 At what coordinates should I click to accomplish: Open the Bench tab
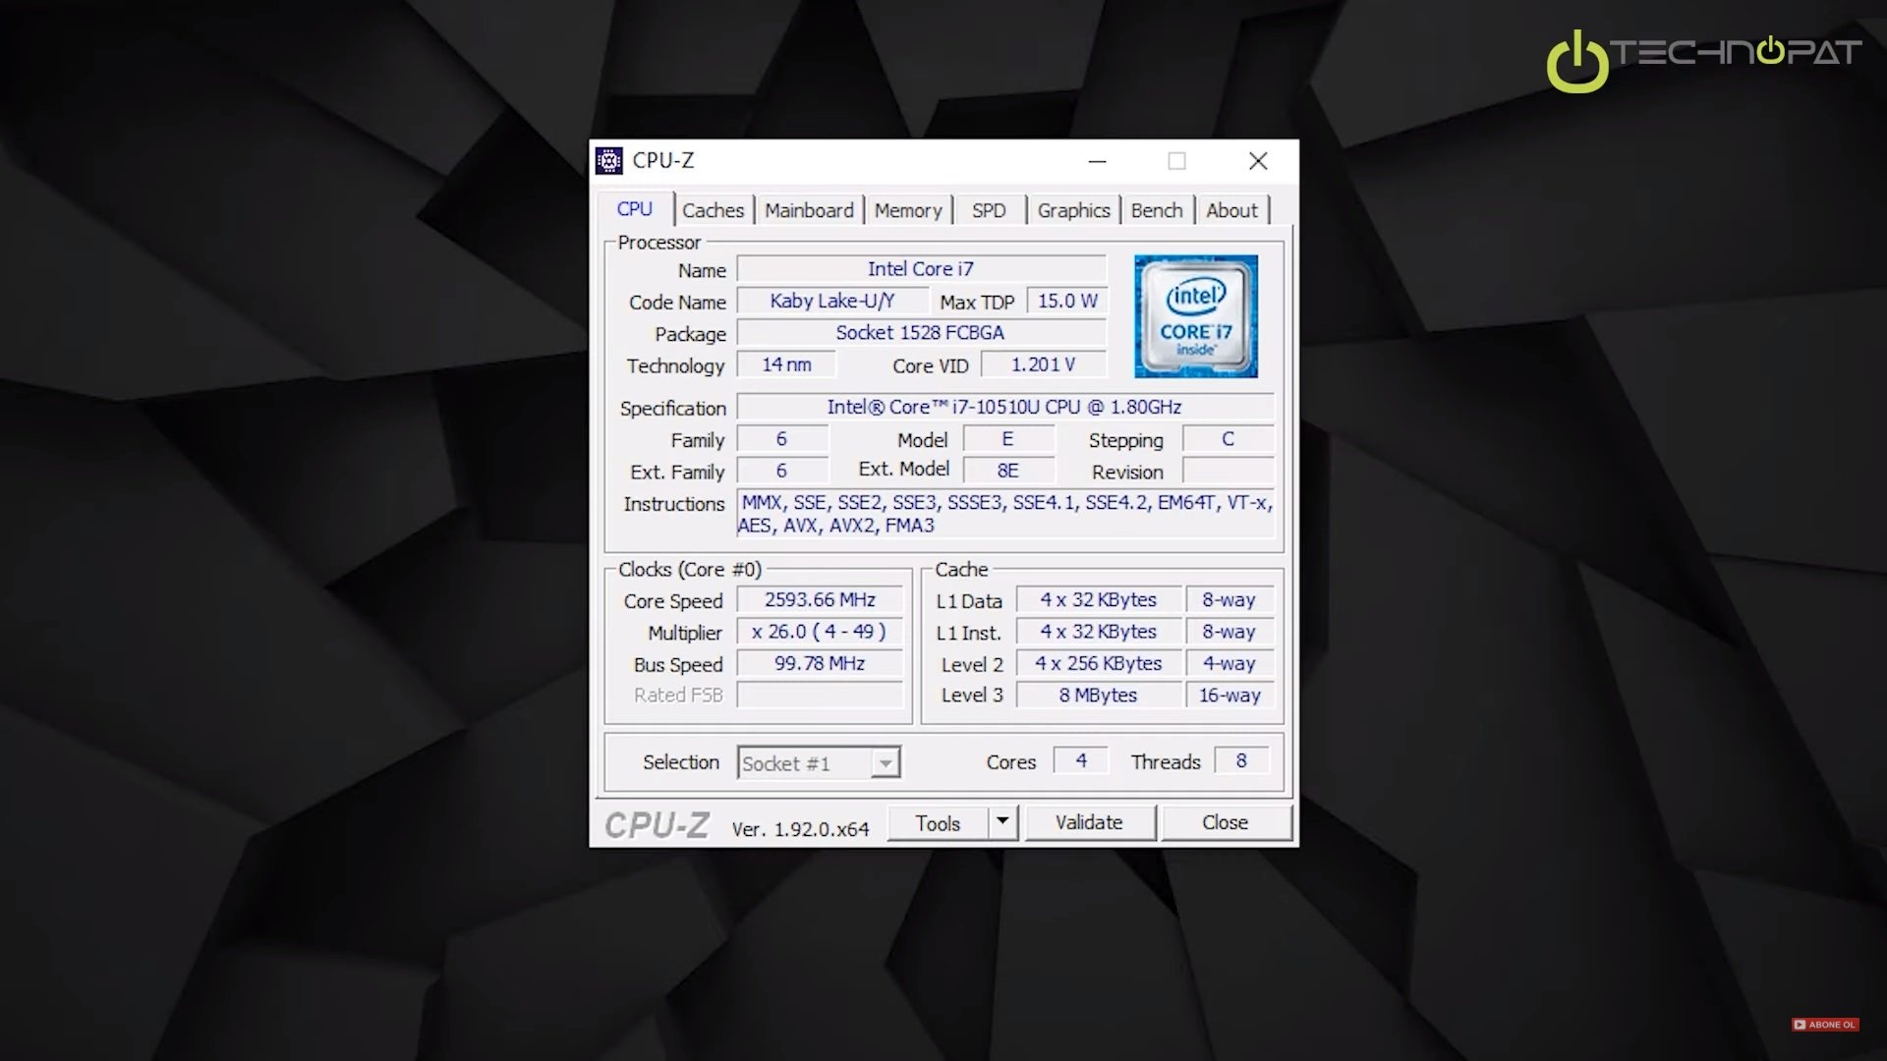pyautogui.click(x=1156, y=210)
